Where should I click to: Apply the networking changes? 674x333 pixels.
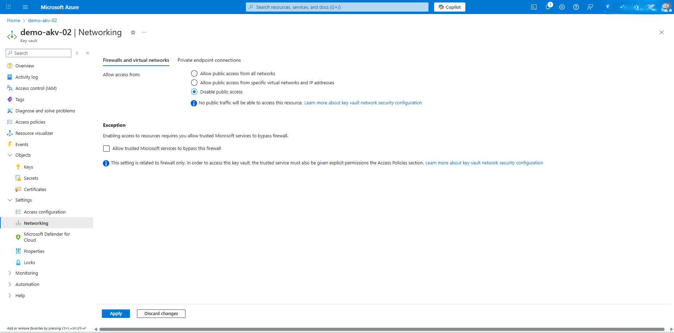click(116, 313)
